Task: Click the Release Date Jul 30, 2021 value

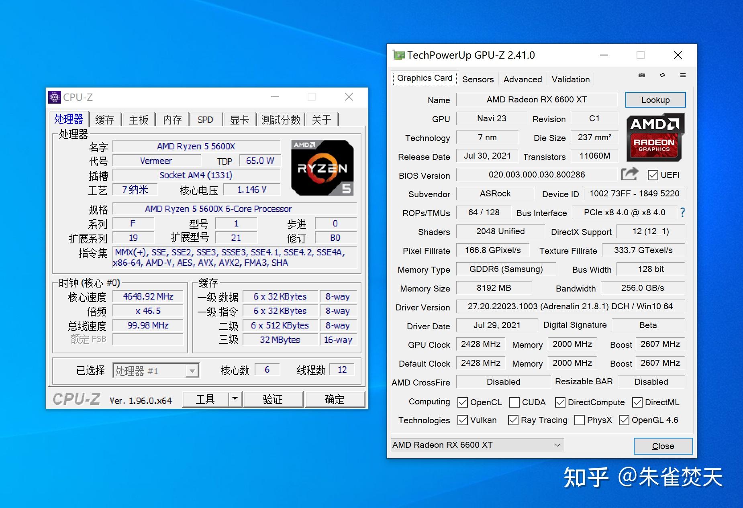Action: point(487,156)
